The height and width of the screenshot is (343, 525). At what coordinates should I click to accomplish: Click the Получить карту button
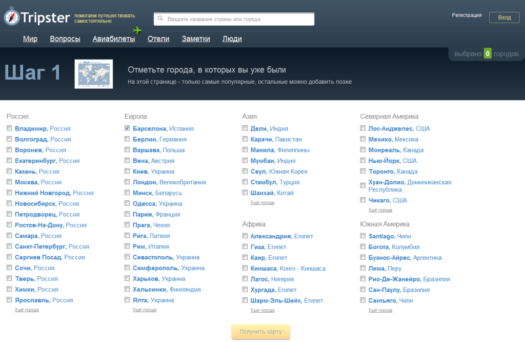[260, 332]
